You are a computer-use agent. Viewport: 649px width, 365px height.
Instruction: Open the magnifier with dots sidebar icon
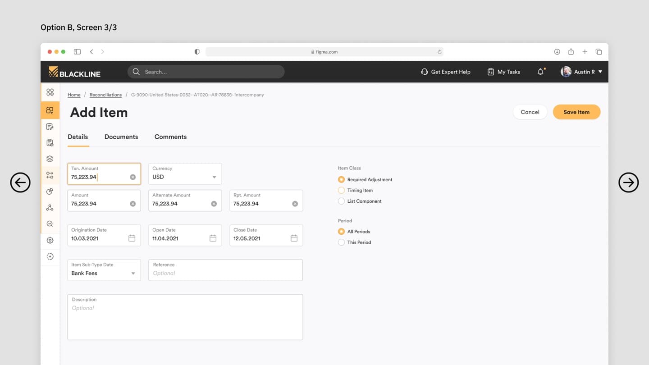point(50,224)
